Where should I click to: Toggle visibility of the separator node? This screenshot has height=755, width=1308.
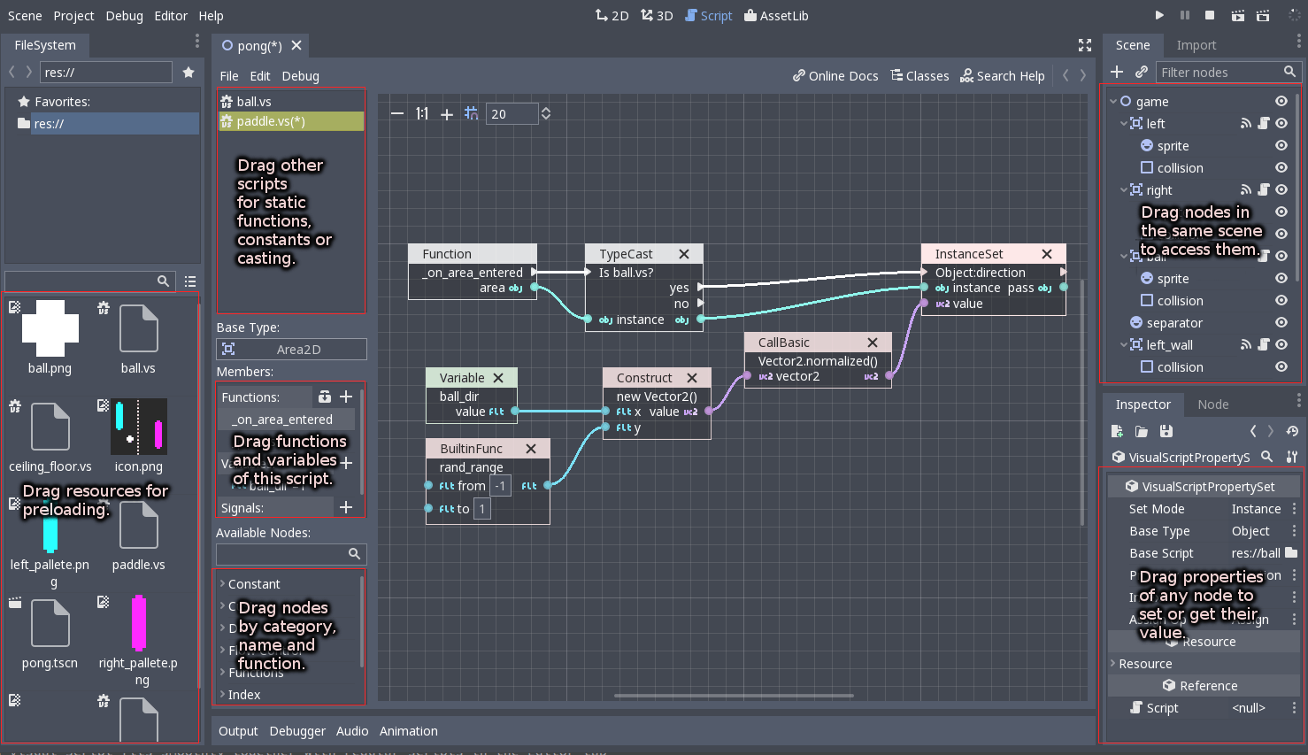pyautogui.click(x=1281, y=322)
